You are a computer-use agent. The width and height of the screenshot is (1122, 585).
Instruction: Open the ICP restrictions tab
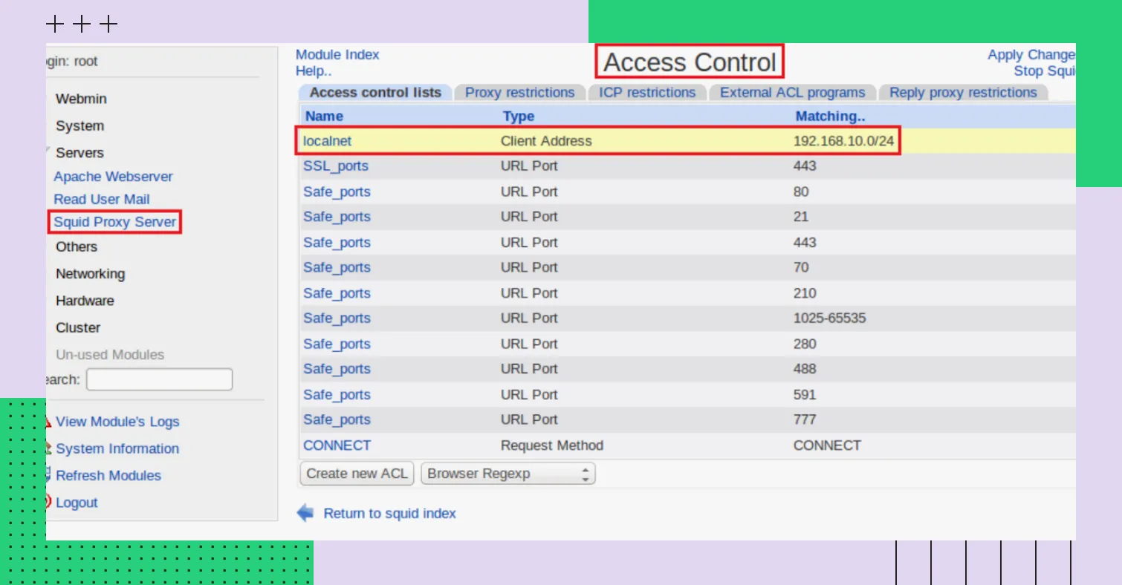[x=647, y=93]
